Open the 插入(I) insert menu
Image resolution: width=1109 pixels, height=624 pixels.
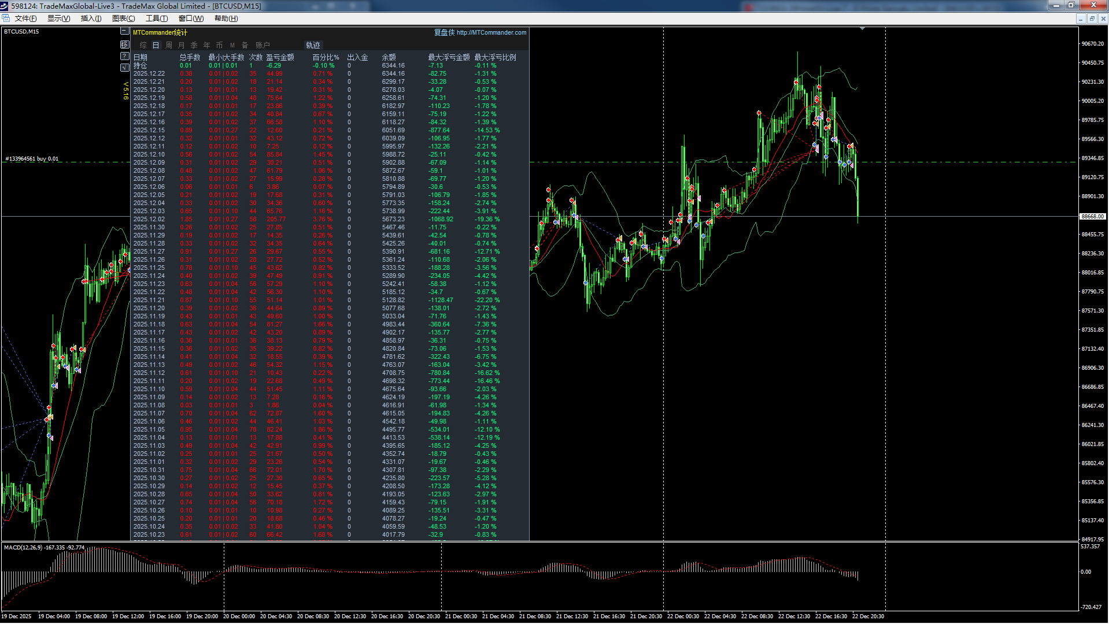point(91,18)
